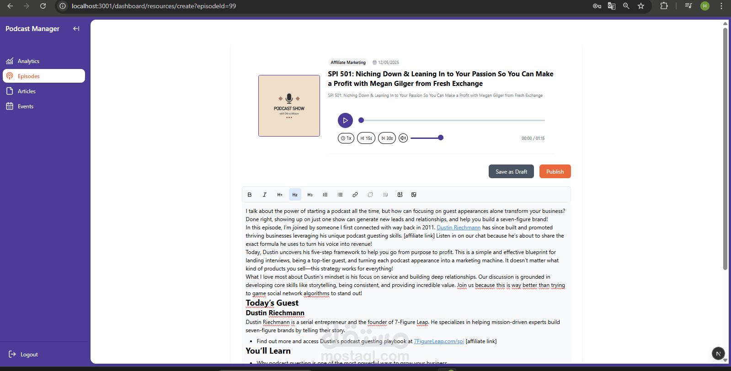Toggle italic formatting in the editor
The height and width of the screenshot is (371, 731).
tap(265, 195)
